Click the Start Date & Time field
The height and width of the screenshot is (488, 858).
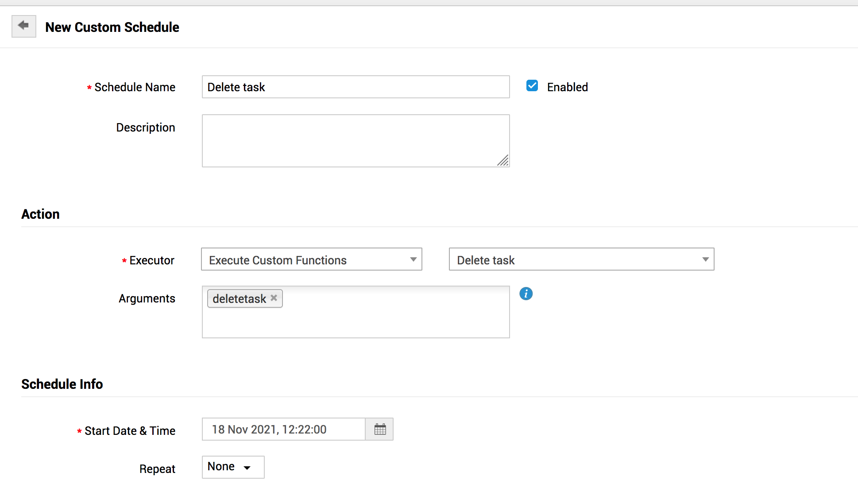283,429
